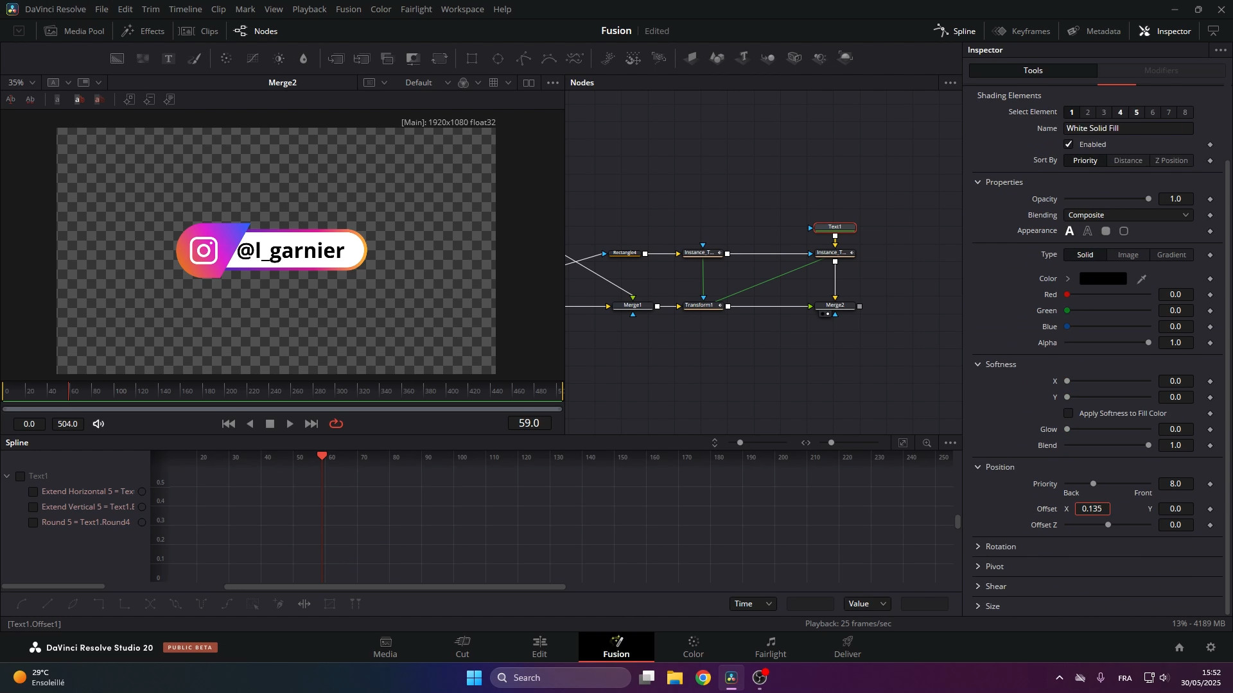Add a Polygon mask node
1233x693 pixels.
pos(523,58)
